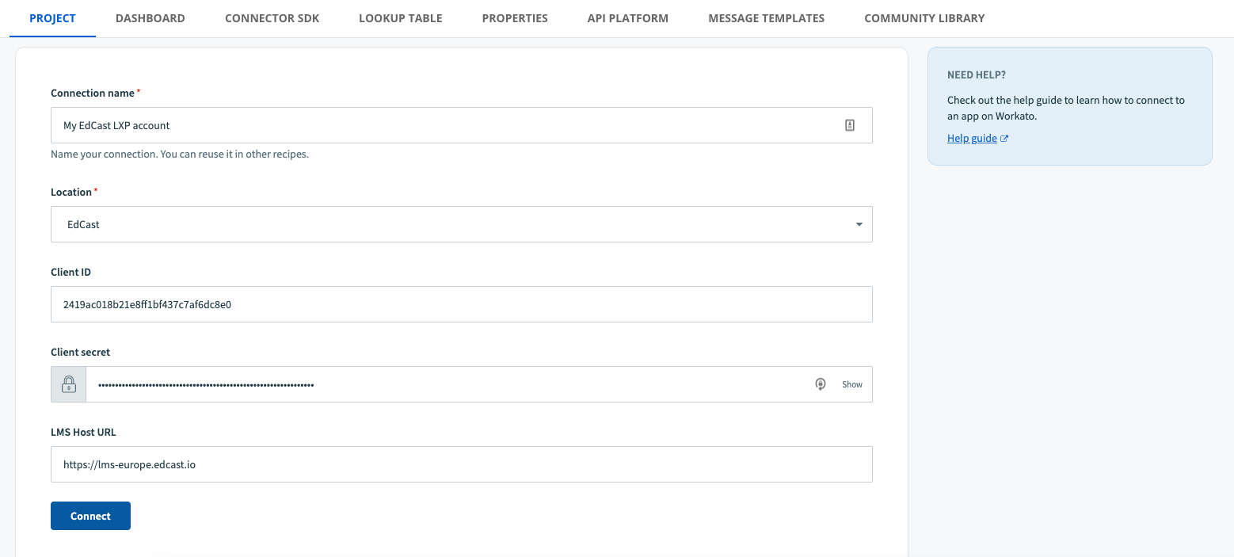Open the Dashboard tab
1234x557 pixels.
point(150,18)
